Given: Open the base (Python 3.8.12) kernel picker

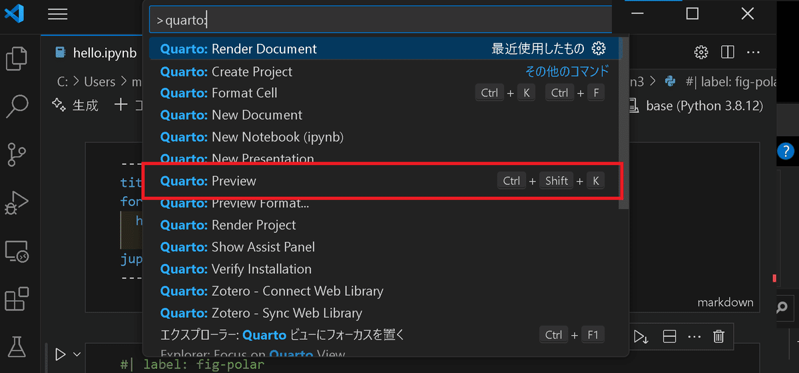Looking at the screenshot, I should pyautogui.click(x=696, y=106).
